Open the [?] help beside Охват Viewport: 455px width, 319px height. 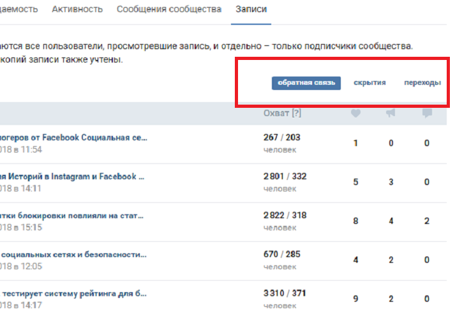click(295, 113)
